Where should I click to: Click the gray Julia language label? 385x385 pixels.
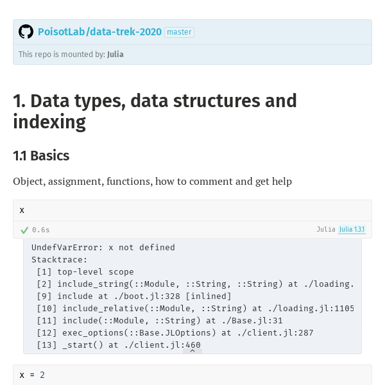coord(326,229)
